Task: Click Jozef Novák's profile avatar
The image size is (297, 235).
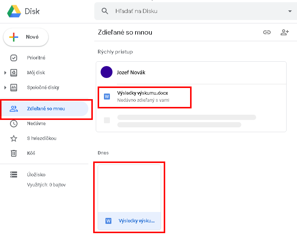Action: pyautogui.click(x=107, y=72)
